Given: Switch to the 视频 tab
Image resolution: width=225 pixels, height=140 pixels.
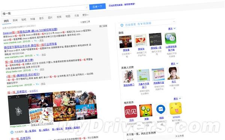Looking at the screenshot, I should tap(59, 17).
